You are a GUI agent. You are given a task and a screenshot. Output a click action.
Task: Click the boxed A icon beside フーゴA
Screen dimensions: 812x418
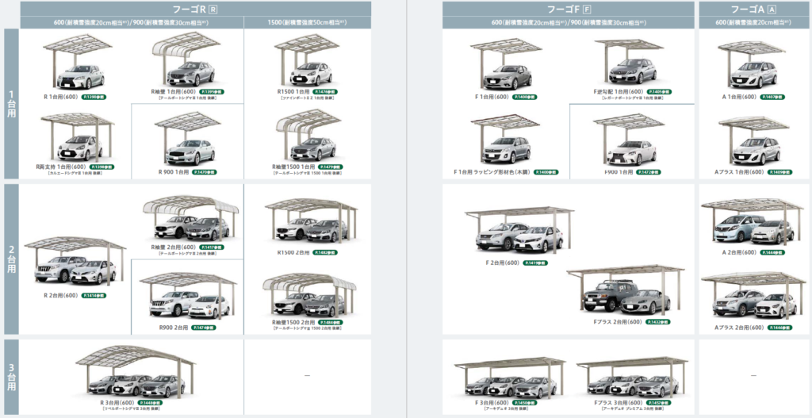point(772,9)
